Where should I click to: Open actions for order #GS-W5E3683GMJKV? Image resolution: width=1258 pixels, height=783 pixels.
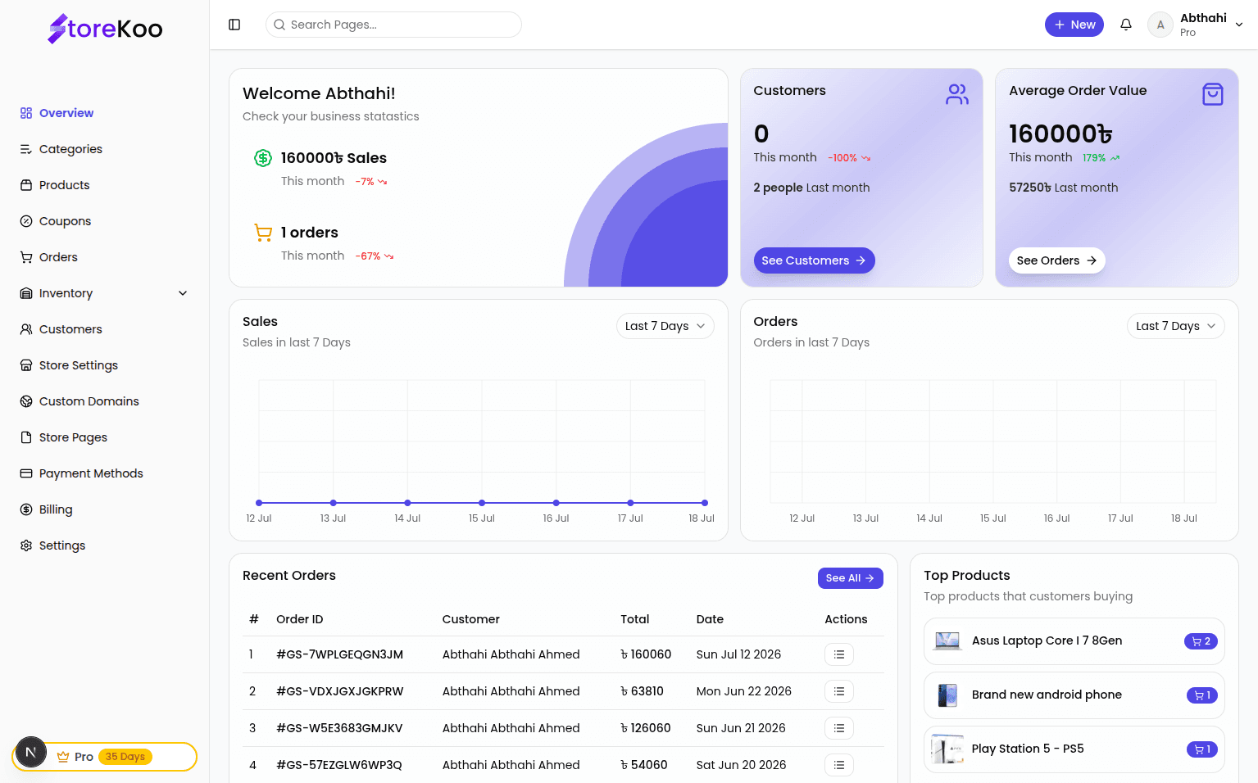839,728
